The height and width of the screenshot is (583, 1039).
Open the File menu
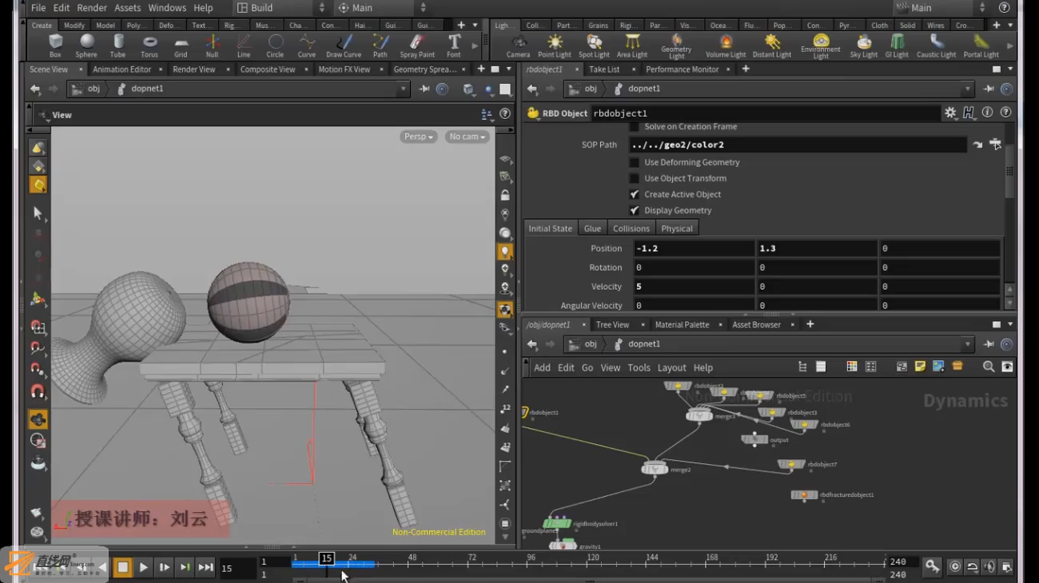38,8
